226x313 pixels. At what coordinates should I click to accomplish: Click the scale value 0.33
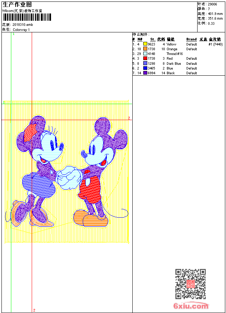click(211, 23)
